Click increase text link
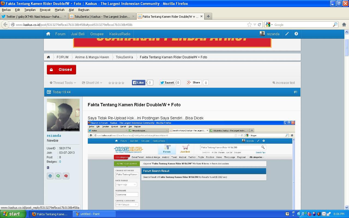 (284, 83)
